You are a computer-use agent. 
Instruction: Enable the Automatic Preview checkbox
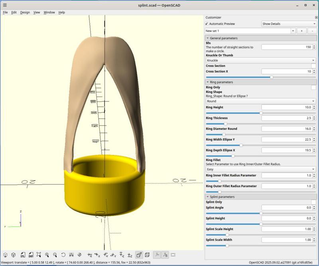[207, 24]
